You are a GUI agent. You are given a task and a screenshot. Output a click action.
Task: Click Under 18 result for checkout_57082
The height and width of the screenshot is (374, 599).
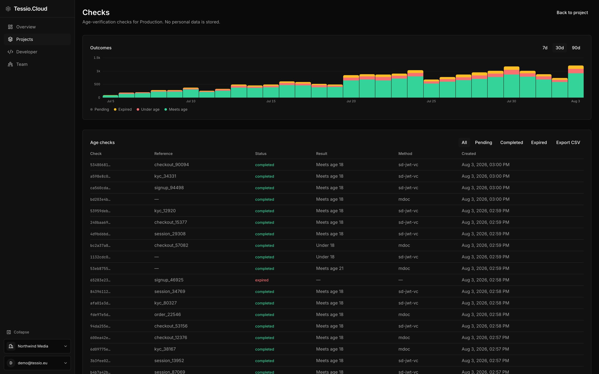[x=325, y=245]
